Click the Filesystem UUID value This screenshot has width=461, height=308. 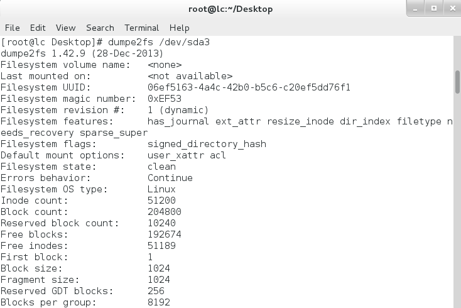point(249,87)
